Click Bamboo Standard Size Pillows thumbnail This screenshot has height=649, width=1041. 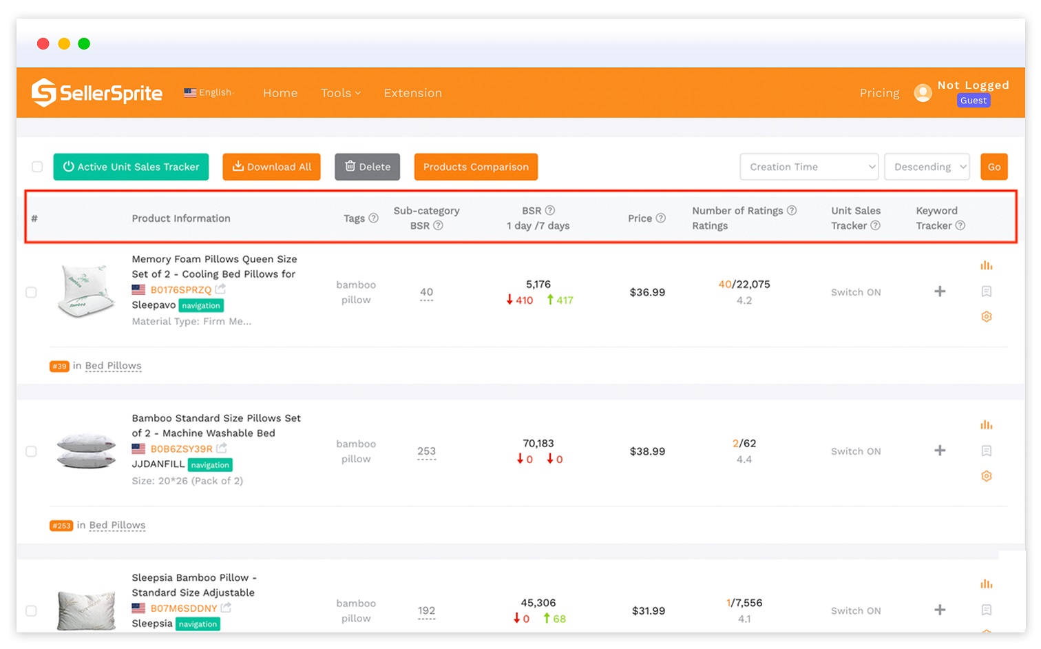click(x=86, y=451)
